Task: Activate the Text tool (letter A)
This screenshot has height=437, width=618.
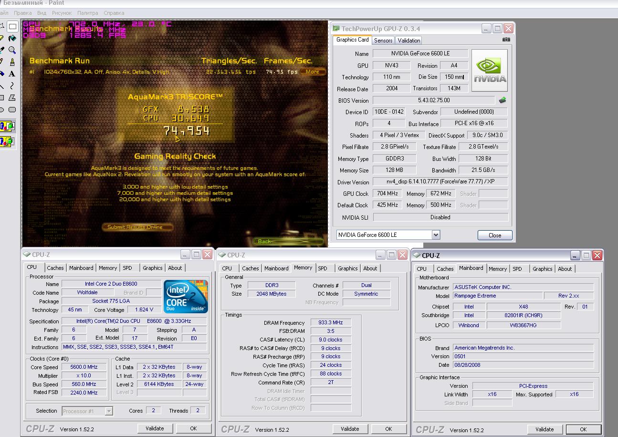Action: (x=12, y=74)
